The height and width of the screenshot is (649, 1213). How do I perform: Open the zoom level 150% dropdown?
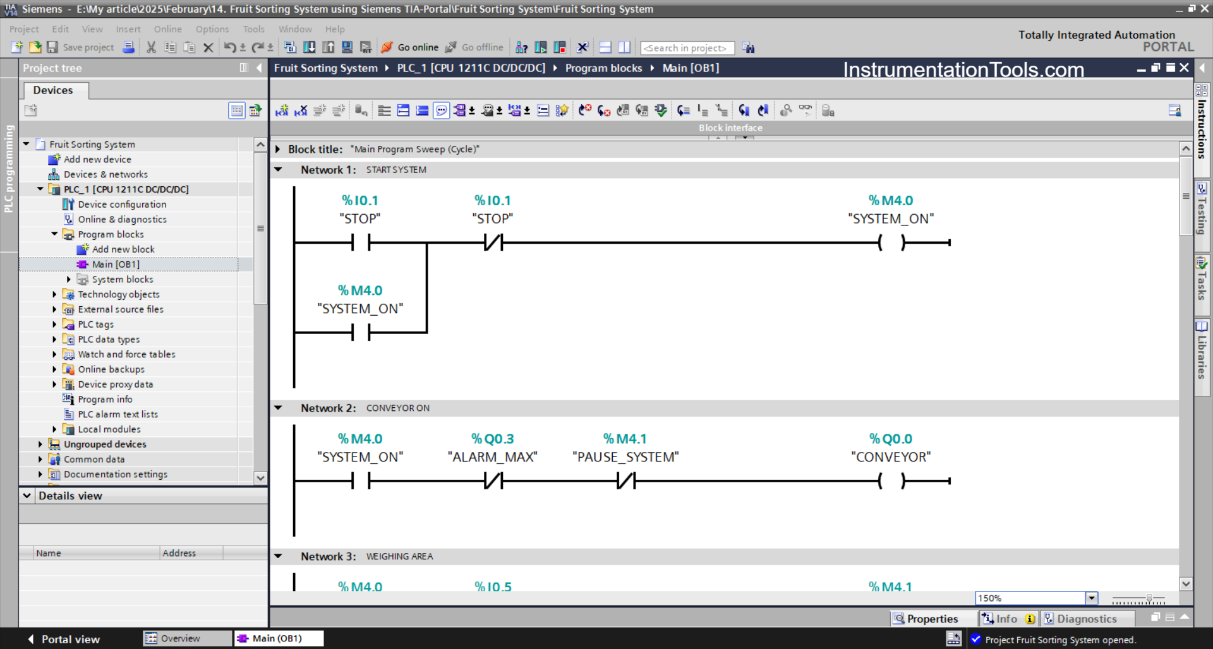coord(1091,598)
